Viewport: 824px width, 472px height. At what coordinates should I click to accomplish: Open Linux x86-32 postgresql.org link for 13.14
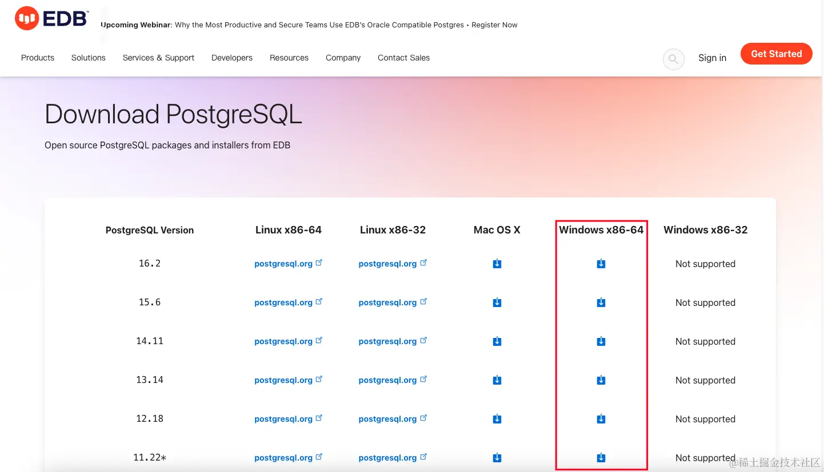coord(393,380)
